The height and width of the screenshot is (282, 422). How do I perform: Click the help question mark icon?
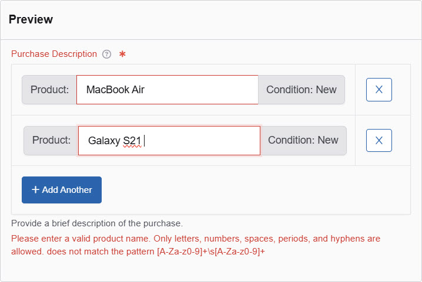pyautogui.click(x=106, y=54)
